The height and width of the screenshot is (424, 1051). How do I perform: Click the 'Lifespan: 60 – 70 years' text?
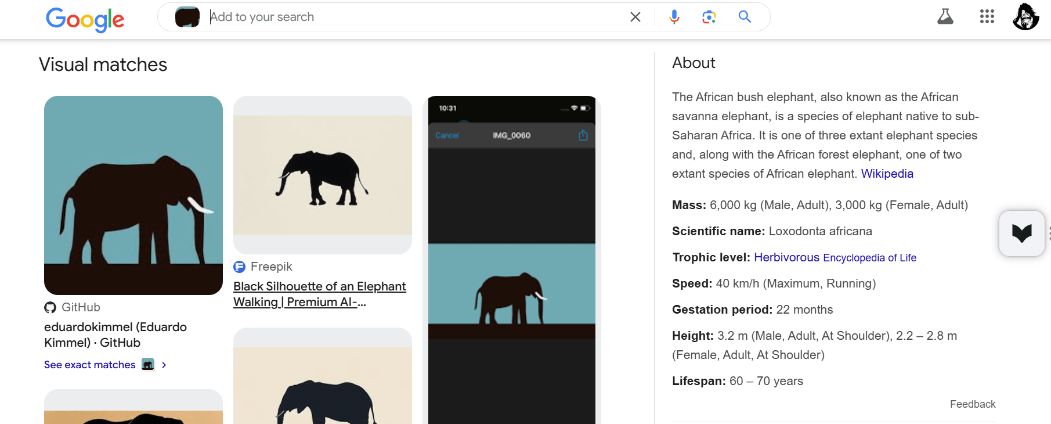pyautogui.click(x=738, y=381)
